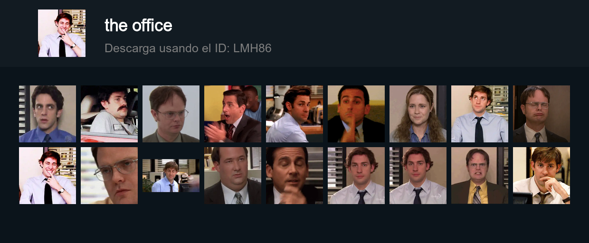Open sticker of man in suit clapping hands
Image resolution: width=589 pixels, height=243 pixels.
point(233,114)
